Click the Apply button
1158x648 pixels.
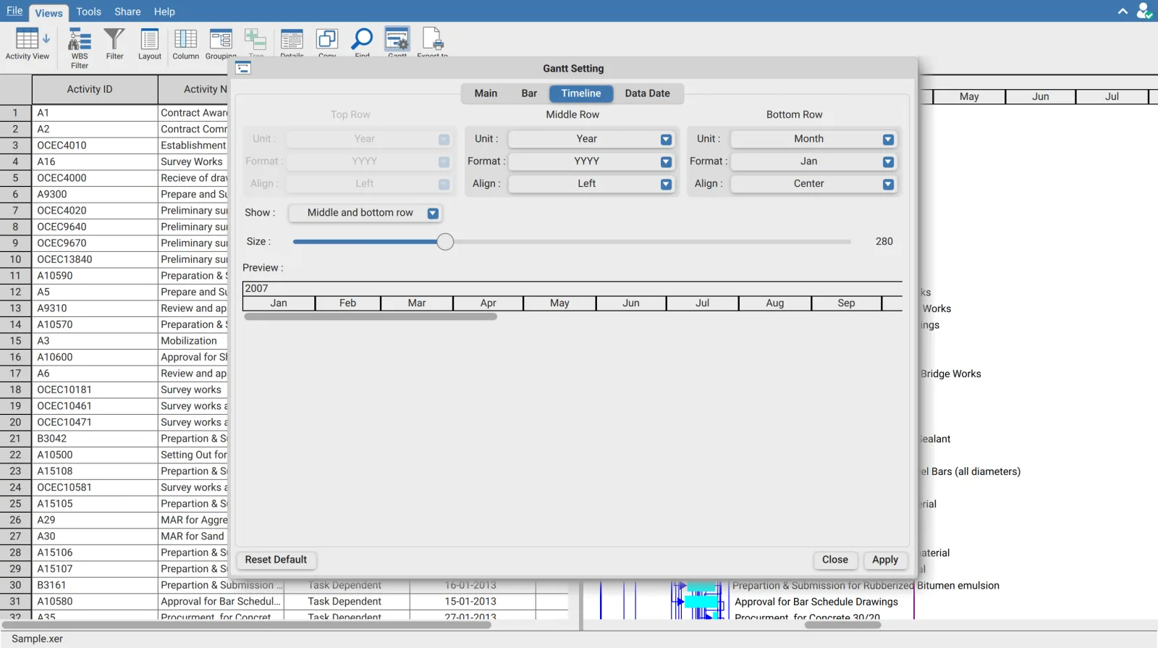(885, 560)
